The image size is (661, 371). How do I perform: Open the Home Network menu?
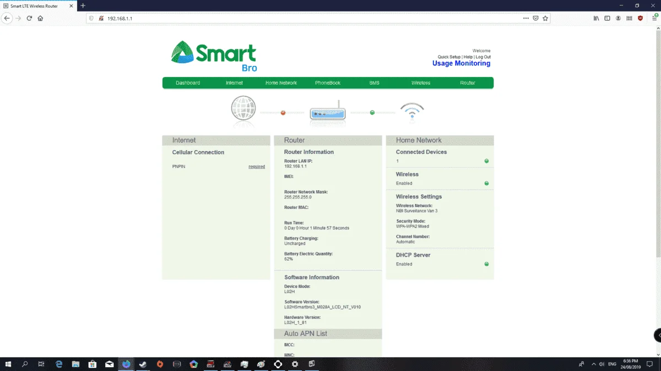(x=281, y=83)
